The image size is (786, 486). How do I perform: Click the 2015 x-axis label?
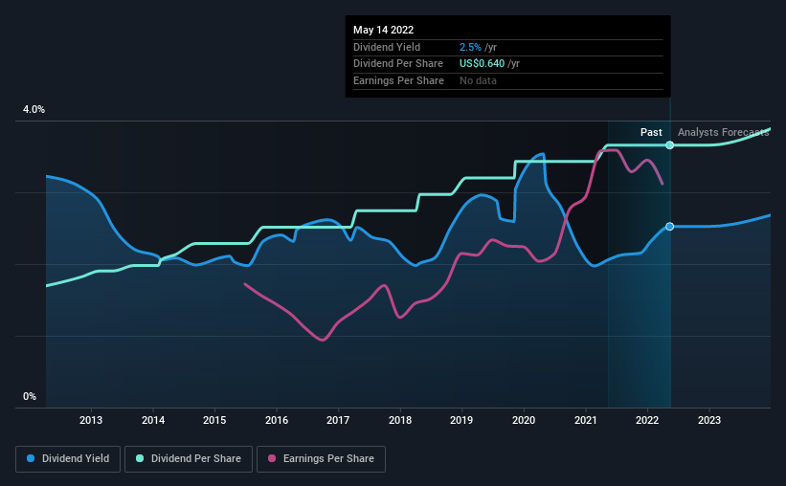214,420
